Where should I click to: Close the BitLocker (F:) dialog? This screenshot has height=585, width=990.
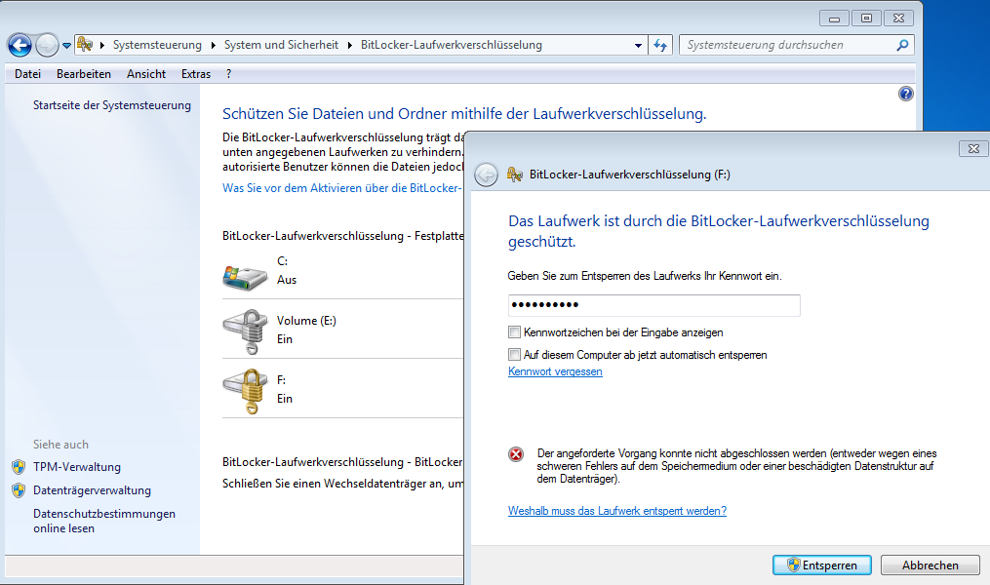click(973, 149)
